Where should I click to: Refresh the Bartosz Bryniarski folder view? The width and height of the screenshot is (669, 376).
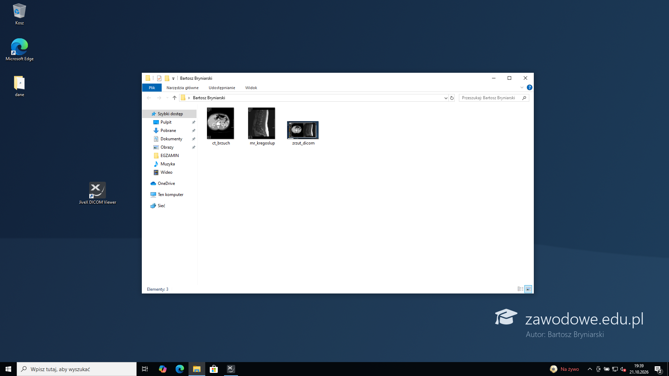(x=452, y=98)
